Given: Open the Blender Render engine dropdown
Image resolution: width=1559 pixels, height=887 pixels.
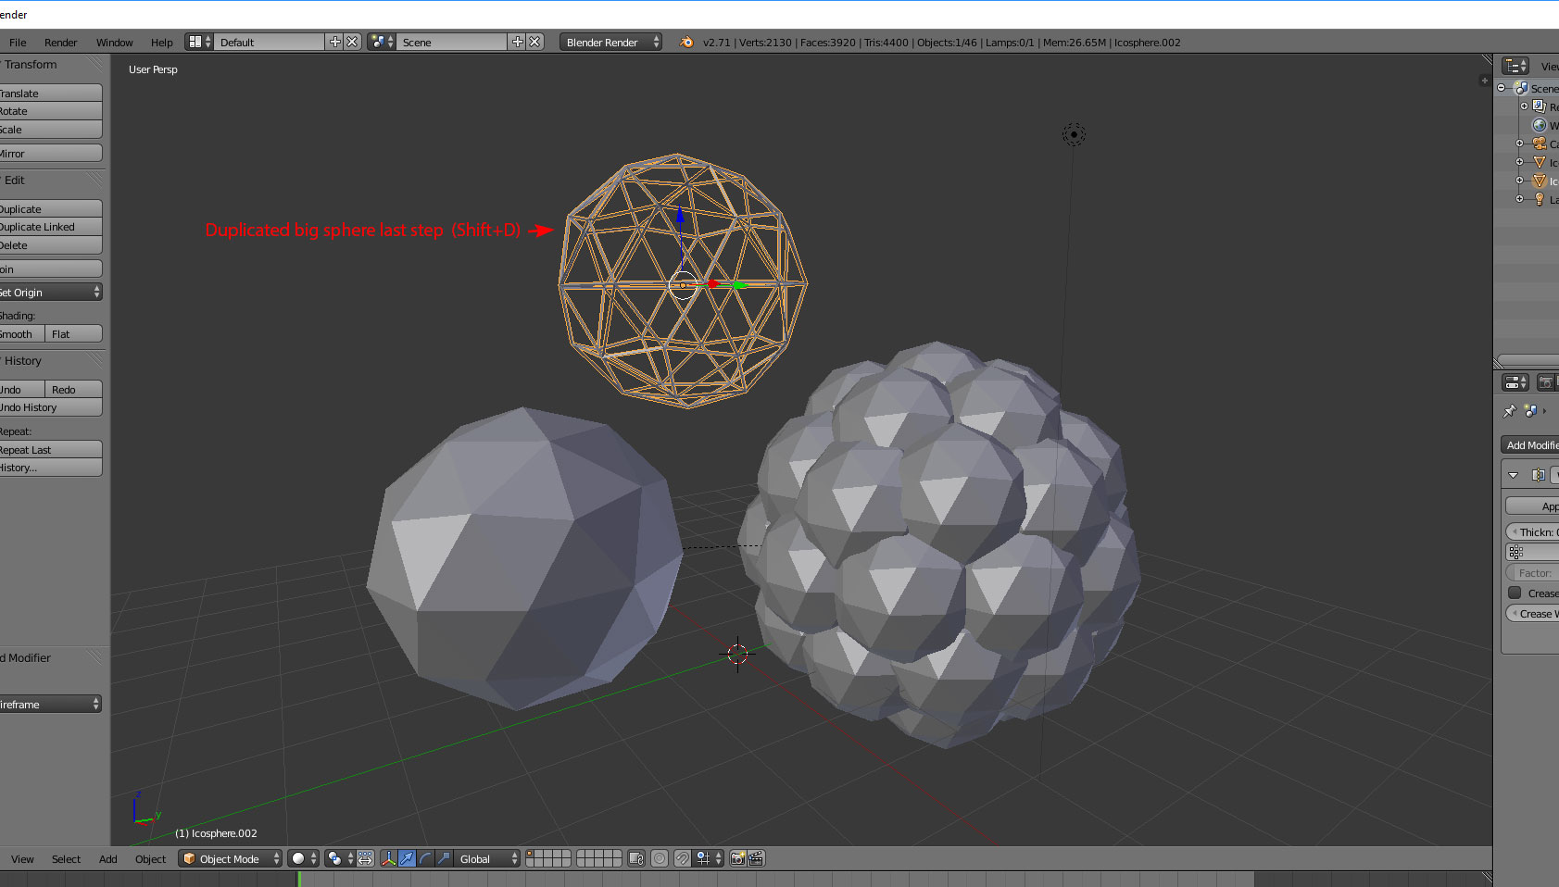Looking at the screenshot, I should pos(610,42).
